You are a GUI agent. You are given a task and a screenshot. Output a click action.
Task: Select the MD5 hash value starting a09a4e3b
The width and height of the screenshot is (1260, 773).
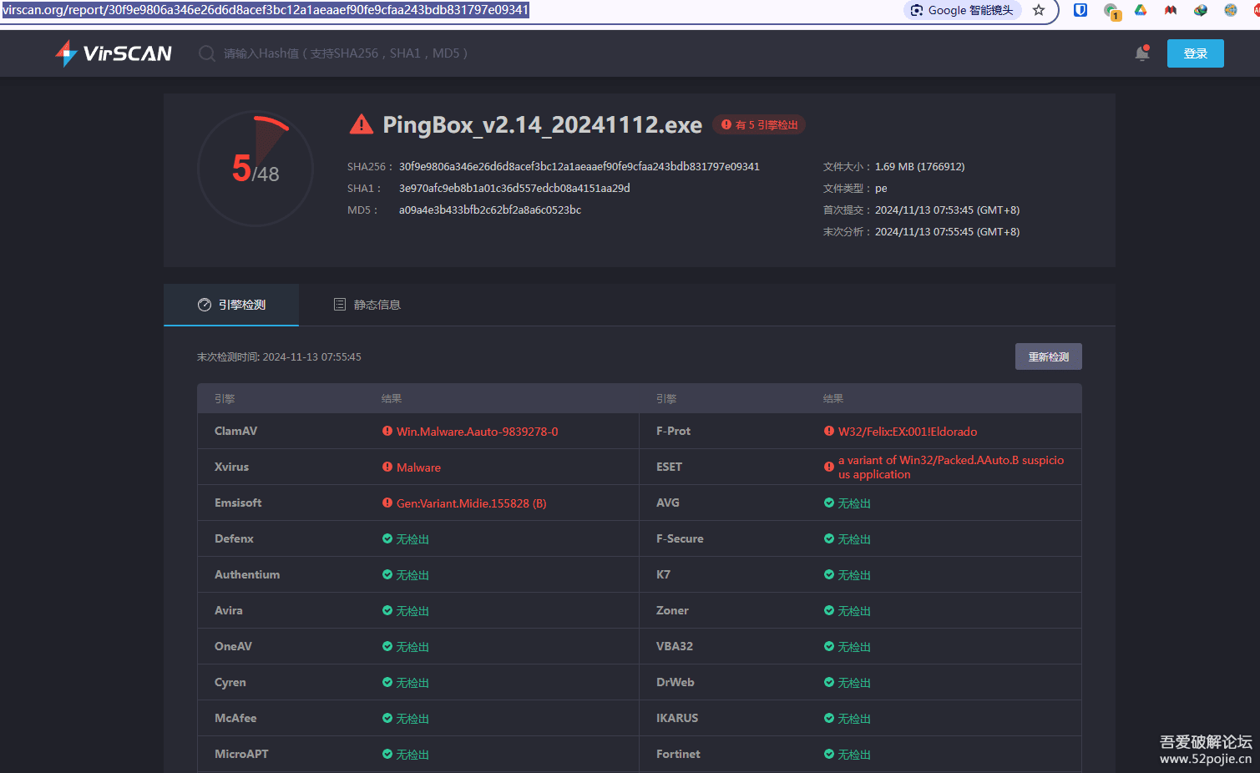point(490,210)
